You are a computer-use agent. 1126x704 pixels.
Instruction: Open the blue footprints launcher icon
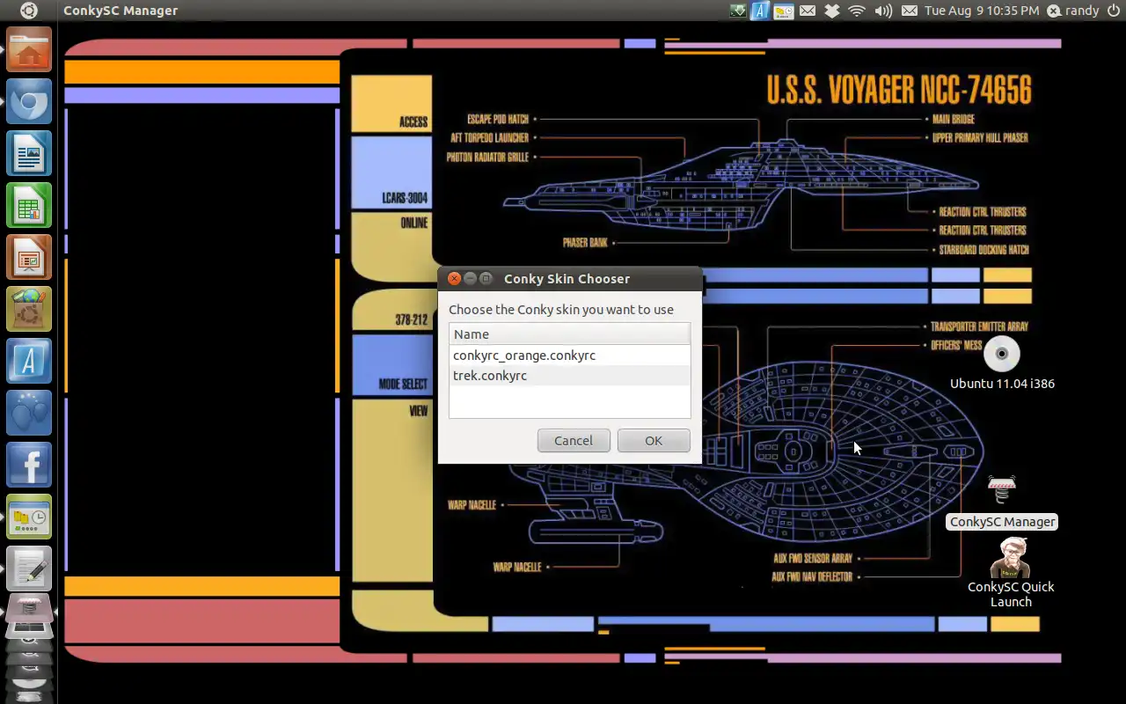coord(29,413)
